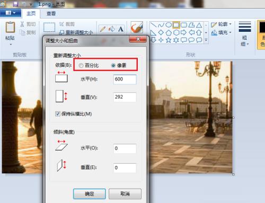This screenshot has height=203, width=265.
Task: Select the Fill with color bucket
Action: (112, 29)
